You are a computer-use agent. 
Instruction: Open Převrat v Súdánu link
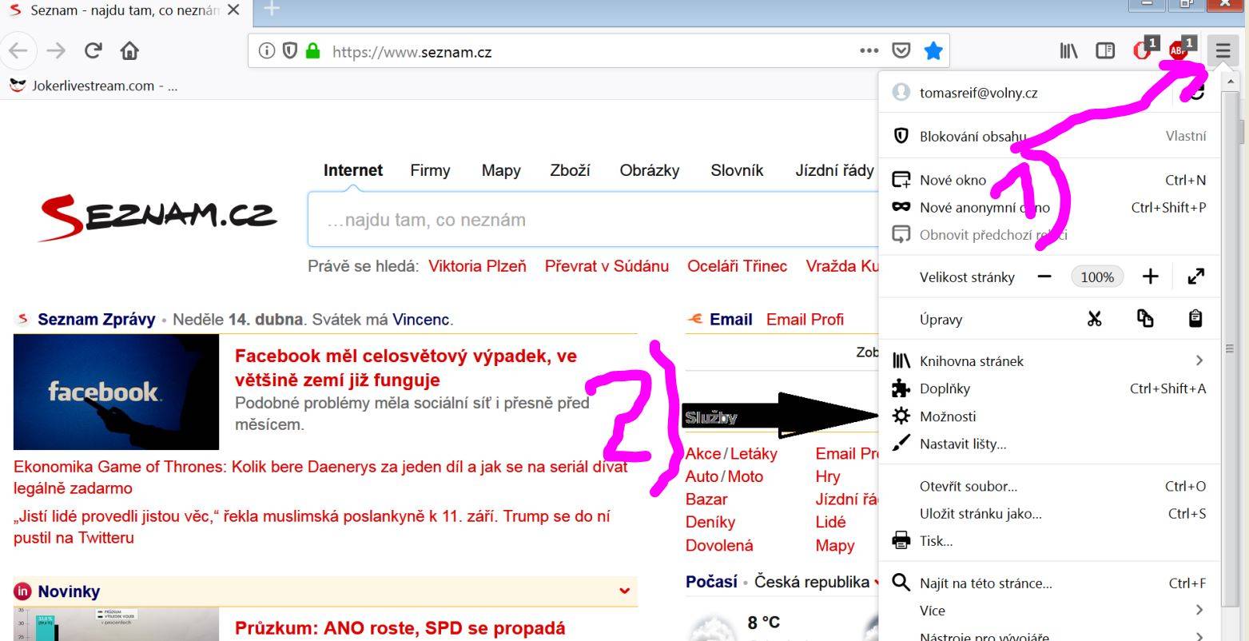tap(607, 266)
